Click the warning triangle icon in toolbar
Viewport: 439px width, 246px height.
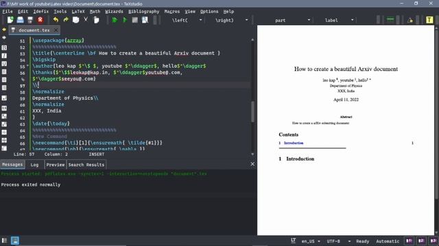click(410, 20)
